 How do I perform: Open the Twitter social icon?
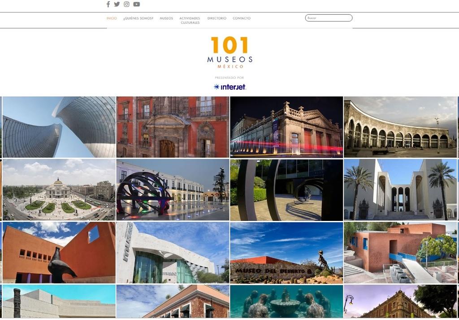click(117, 4)
